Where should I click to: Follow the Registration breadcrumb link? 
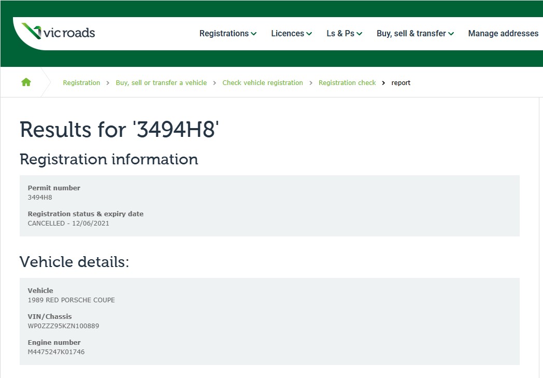[x=81, y=82]
